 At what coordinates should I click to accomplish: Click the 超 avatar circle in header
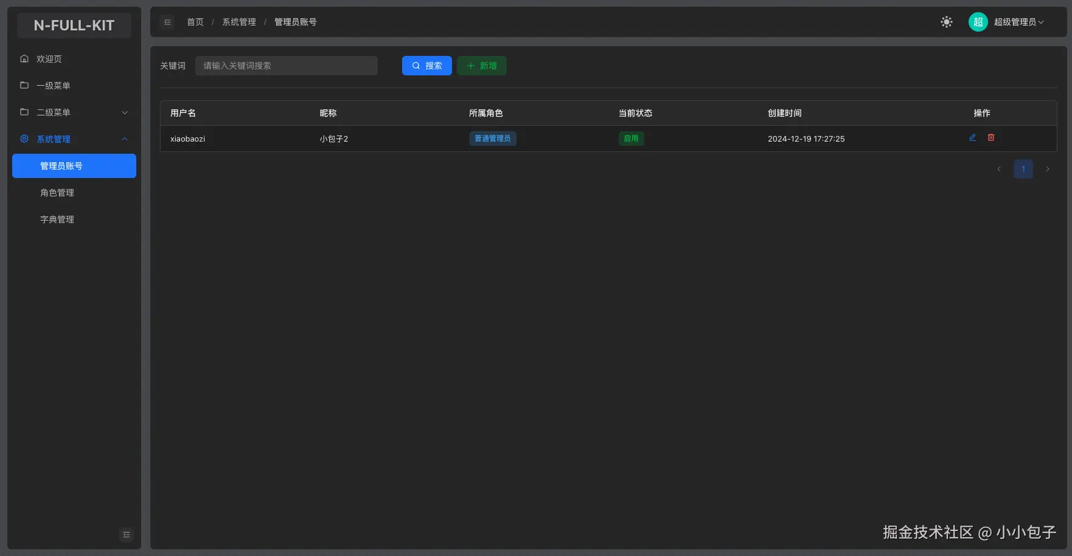(x=978, y=22)
